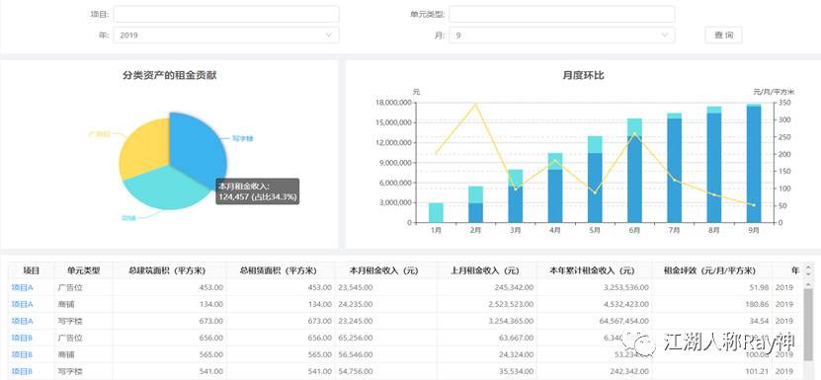Click the 查询 button

point(723,36)
